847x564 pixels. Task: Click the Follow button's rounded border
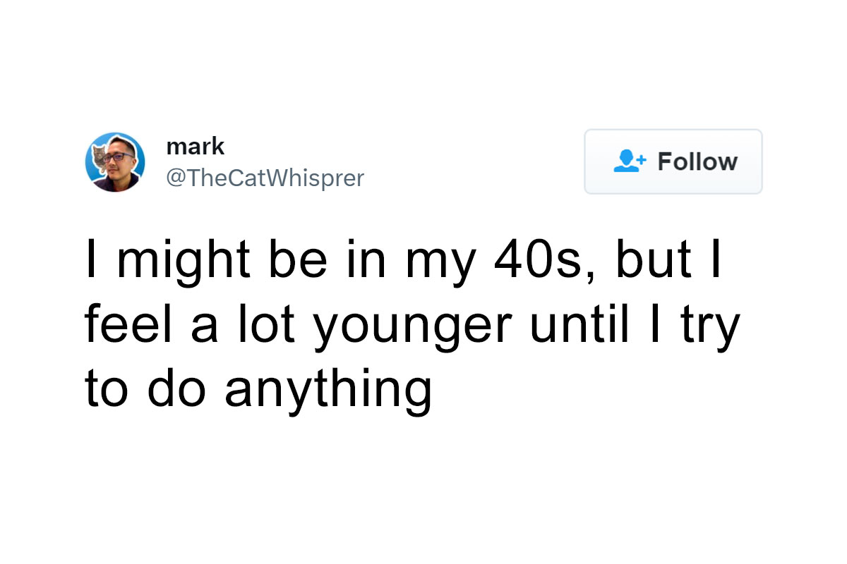[x=673, y=130]
